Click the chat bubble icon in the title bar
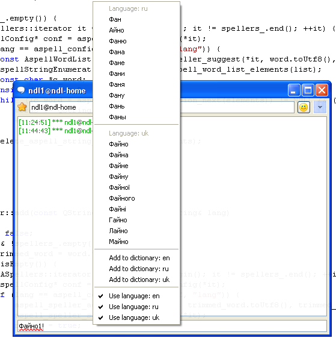The height and width of the screenshot is (341, 336). [x=21, y=90]
